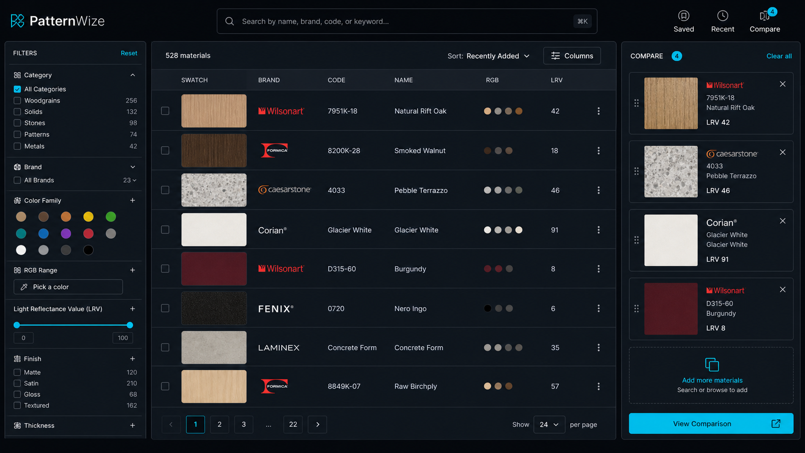The height and width of the screenshot is (453, 805).
Task: Remove Pebble Terrazzo from compare
Action: tap(782, 152)
